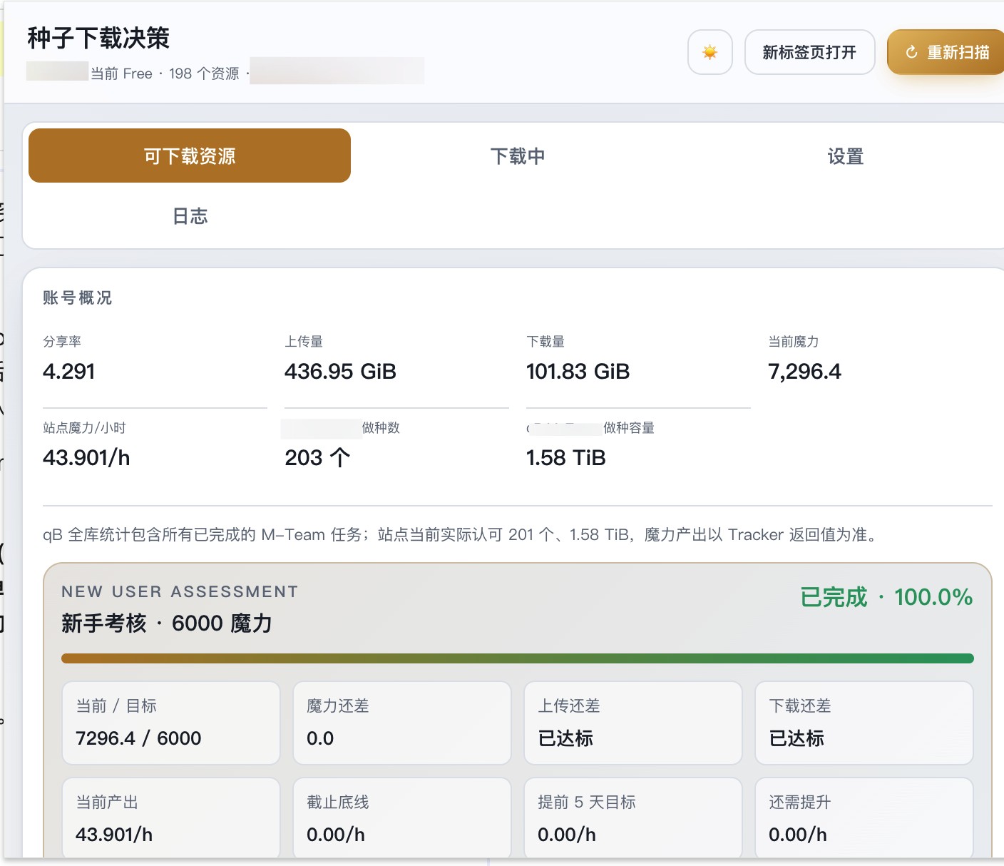Click the 下载还差 已达标 card

coord(864,723)
